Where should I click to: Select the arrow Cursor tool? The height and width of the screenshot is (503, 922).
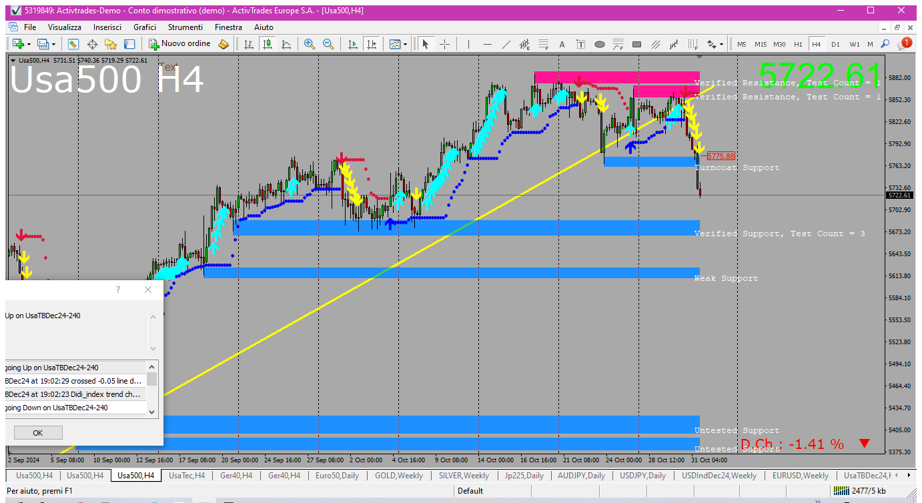pyautogui.click(x=425, y=44)
